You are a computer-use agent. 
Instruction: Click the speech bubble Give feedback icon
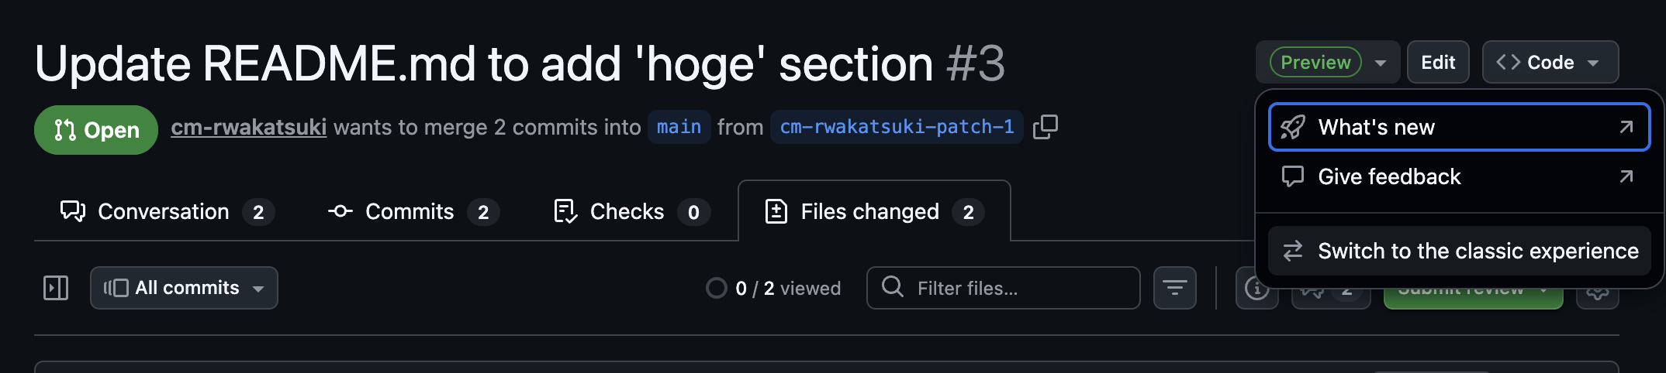(1293, 176)
